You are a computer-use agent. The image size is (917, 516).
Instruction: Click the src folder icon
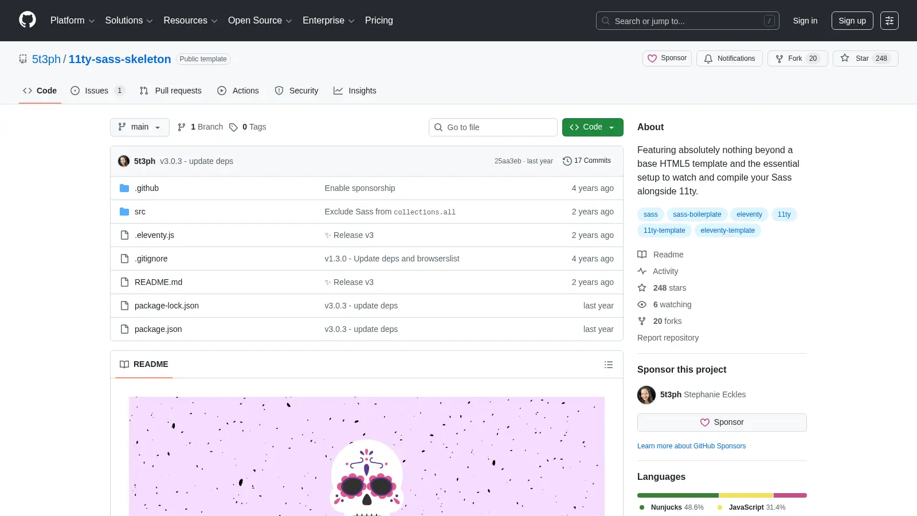pyautogui.click(x=124, y=212)
